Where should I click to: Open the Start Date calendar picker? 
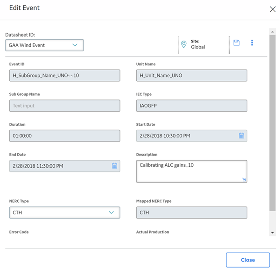click(x=241, y=135)
